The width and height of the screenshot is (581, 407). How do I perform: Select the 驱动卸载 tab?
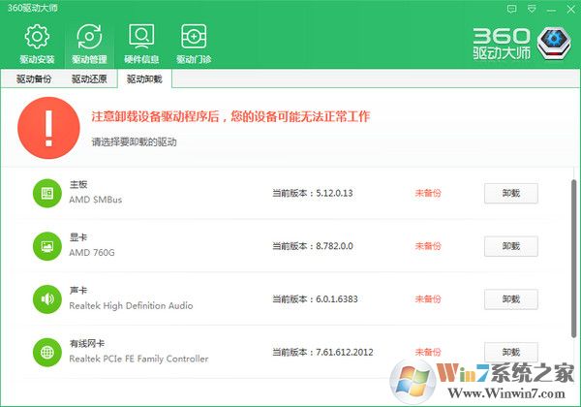143,78
